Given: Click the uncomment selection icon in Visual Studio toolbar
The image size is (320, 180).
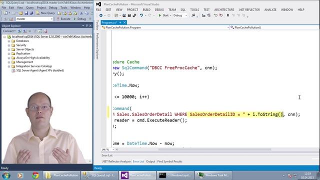Looking at the screenshot, I should click(208, 15).
